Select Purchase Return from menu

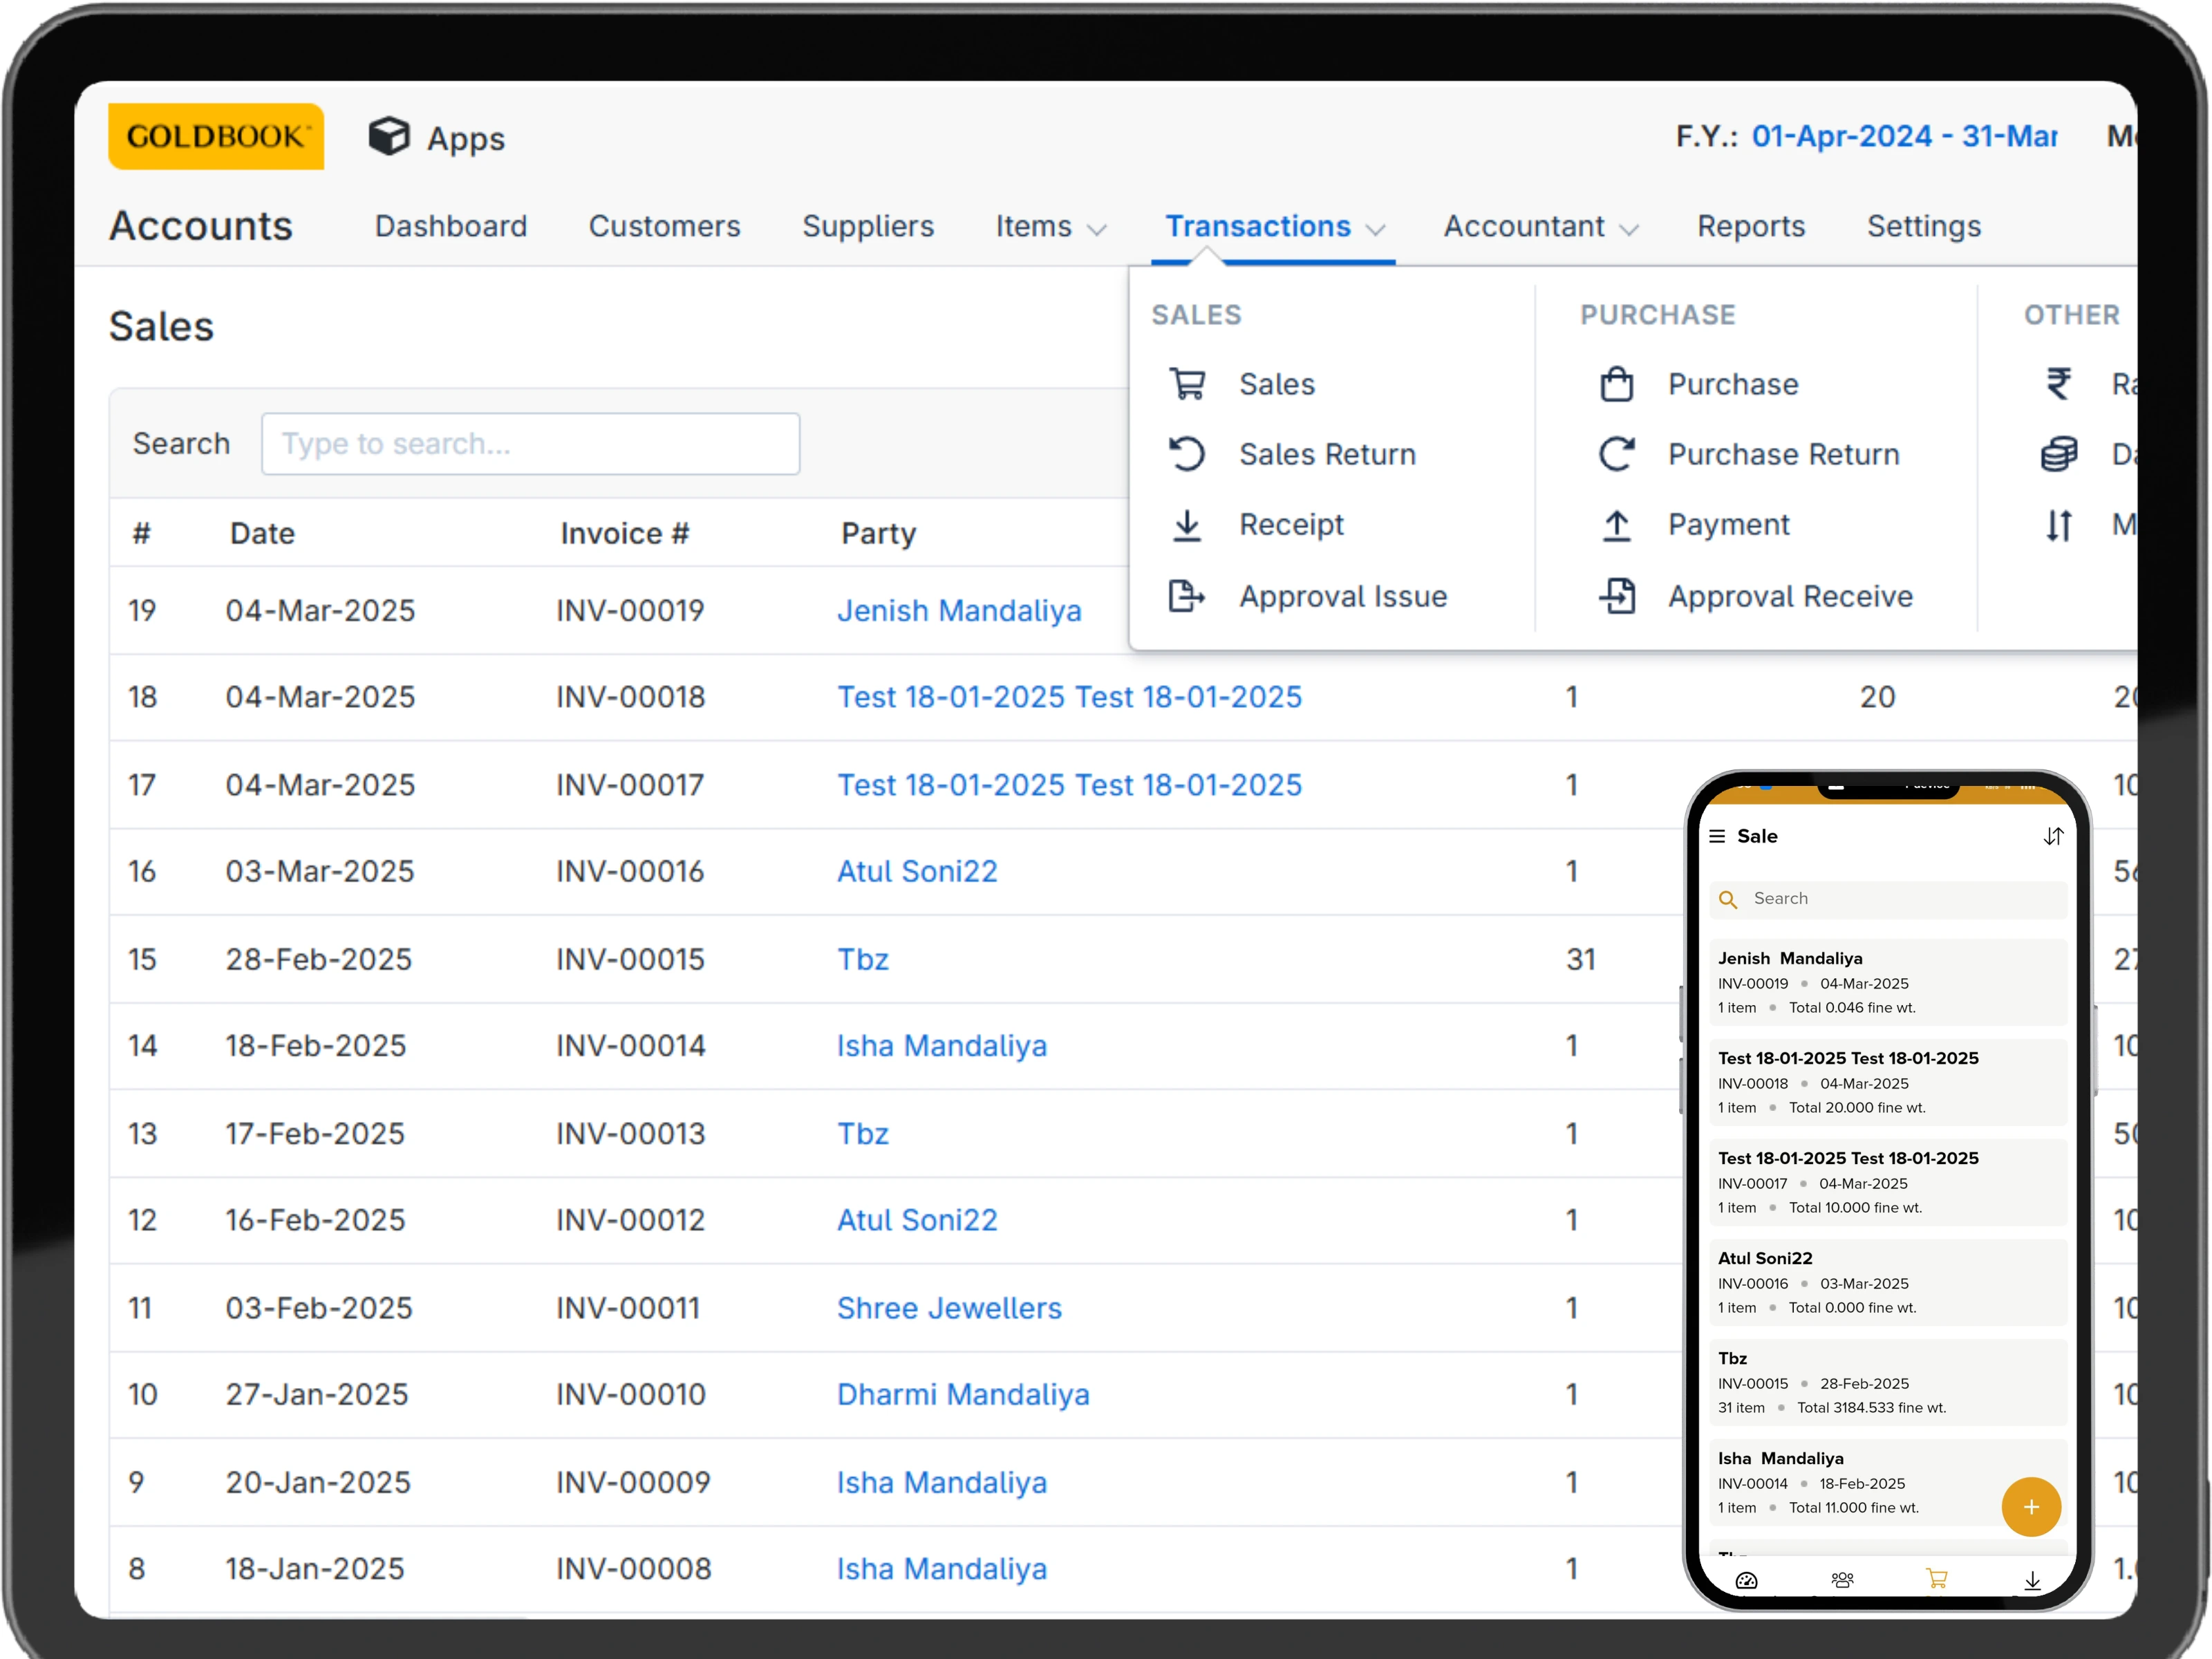[x=1783, y=454]
